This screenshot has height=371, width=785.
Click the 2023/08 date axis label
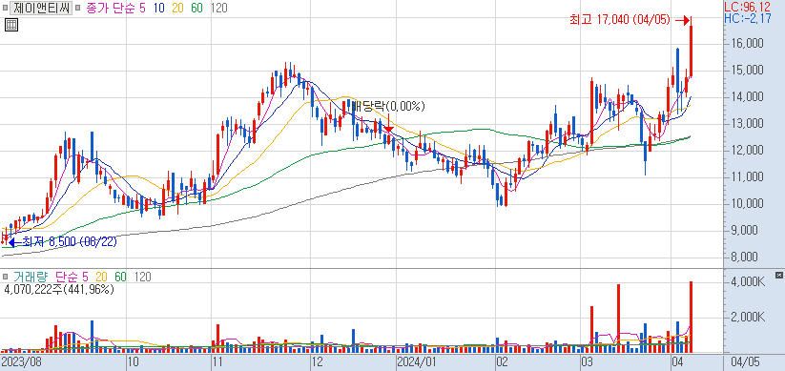click(x=22, y=362)
